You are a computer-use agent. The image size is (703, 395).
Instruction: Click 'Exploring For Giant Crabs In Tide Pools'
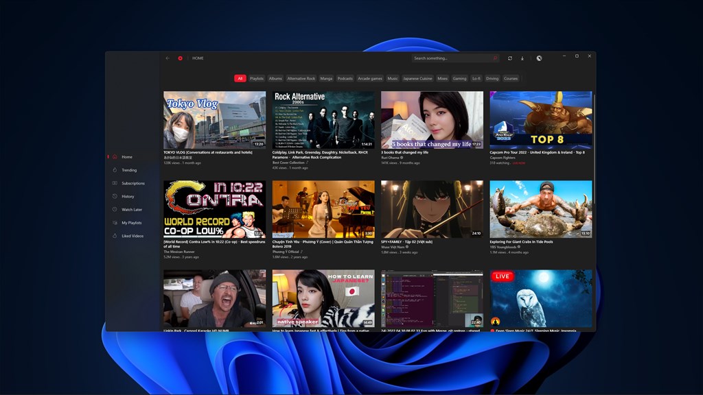pyautogui.click(x=521, y=241)
